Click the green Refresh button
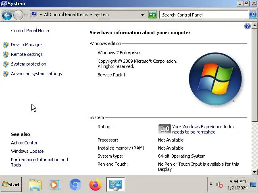The height and width of the screenshot is (193, 258). click(152, 15)
